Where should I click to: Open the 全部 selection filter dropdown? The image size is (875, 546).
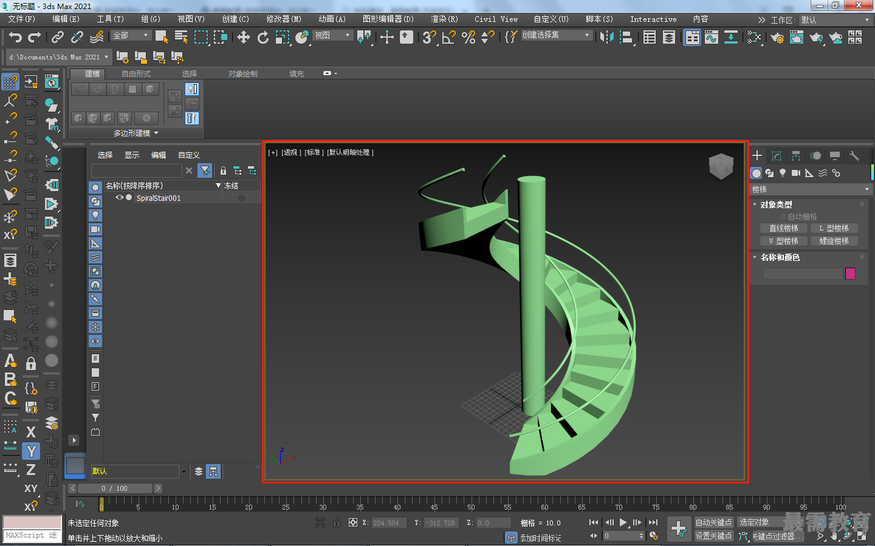point(131,36)
